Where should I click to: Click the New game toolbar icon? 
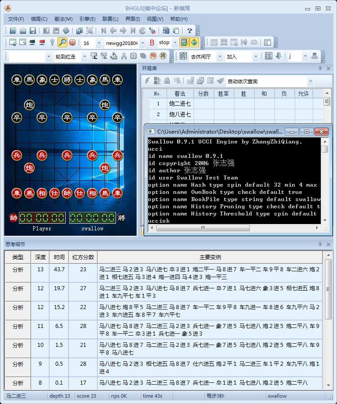coord(13,31)
